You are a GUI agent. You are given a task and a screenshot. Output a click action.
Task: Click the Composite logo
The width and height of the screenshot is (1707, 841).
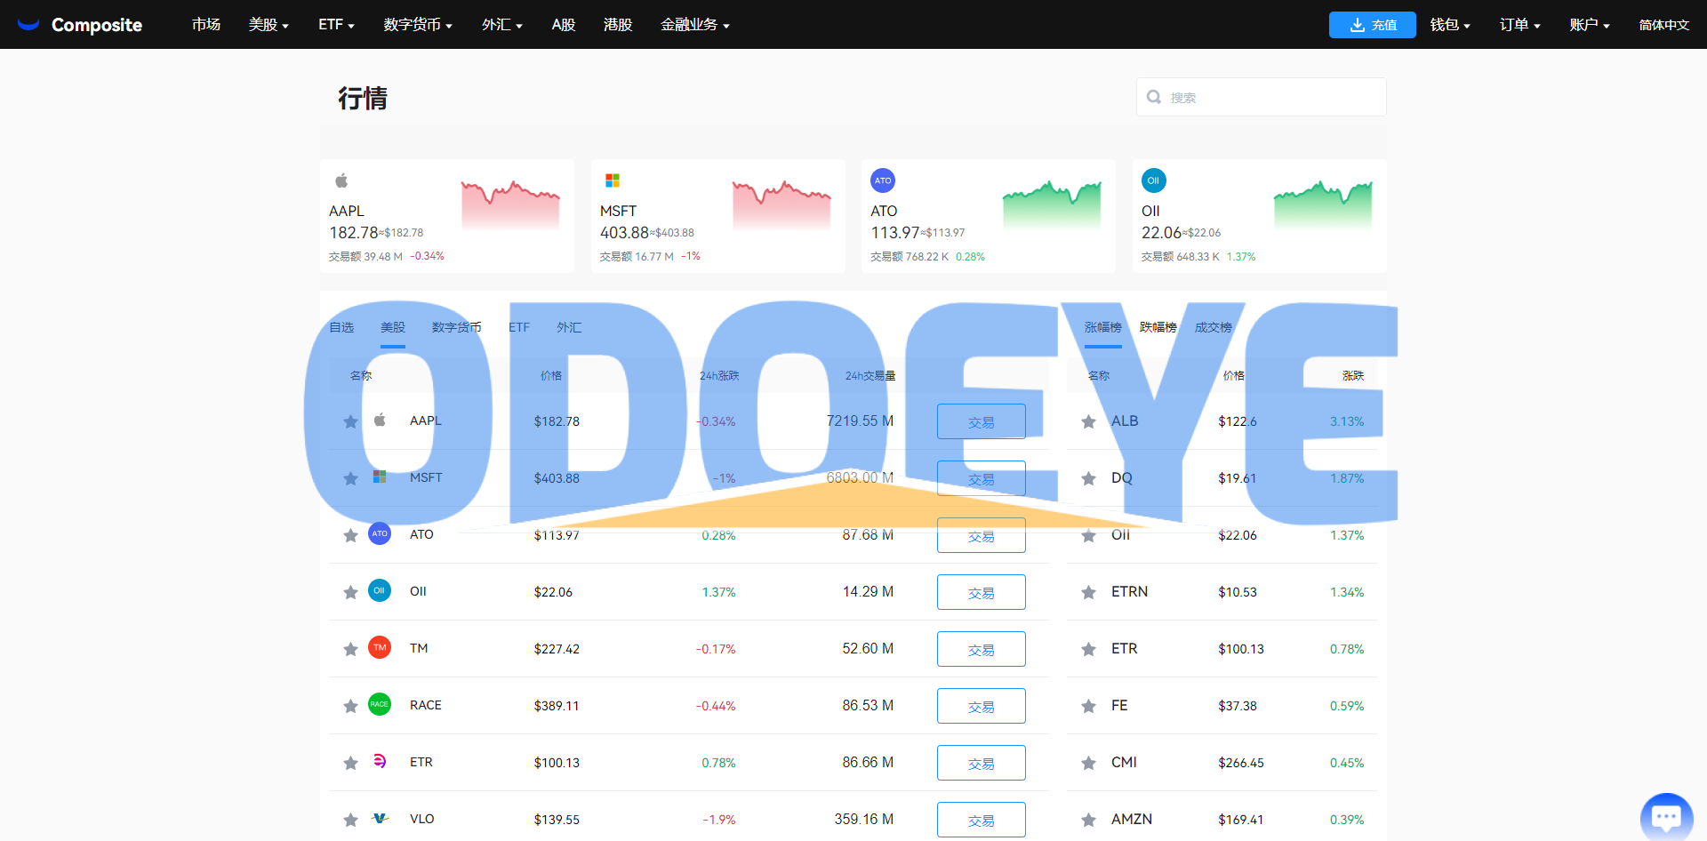point(79,25)
